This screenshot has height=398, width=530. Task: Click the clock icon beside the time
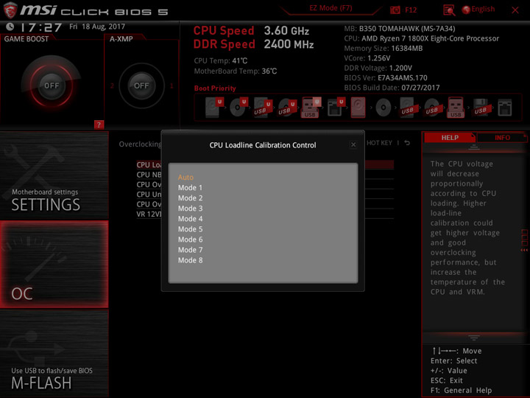[x=10, y=27]
